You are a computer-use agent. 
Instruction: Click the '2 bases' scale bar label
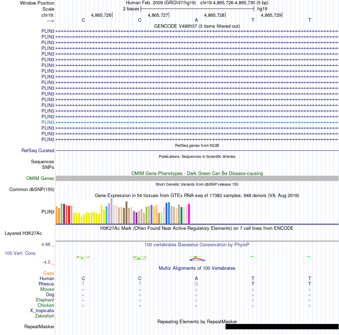pyautogui.click(x=131, y=9)
